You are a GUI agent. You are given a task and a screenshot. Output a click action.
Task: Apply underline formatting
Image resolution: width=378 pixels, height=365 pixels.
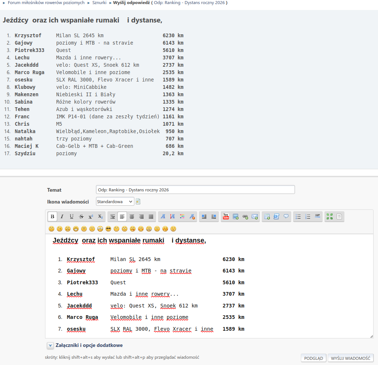point(72,216)
